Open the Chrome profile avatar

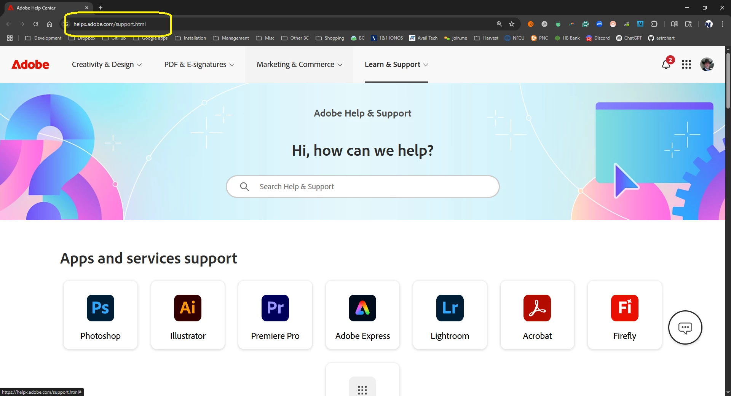[709, 24]
